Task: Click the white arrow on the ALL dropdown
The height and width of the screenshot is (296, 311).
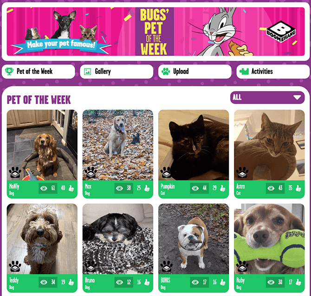Action: pyautogui.click(x=297, y=97)
